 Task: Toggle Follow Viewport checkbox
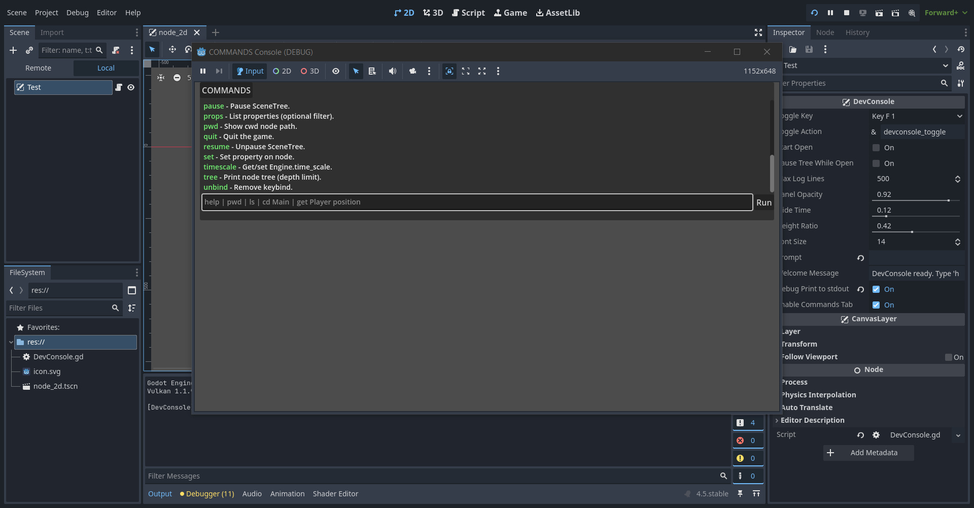948,357
